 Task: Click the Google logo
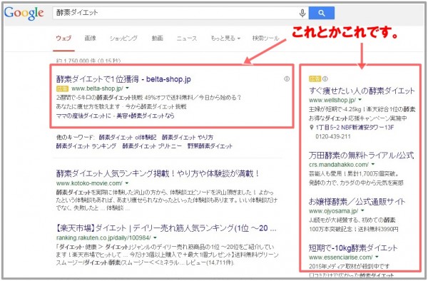click(24, 13)
